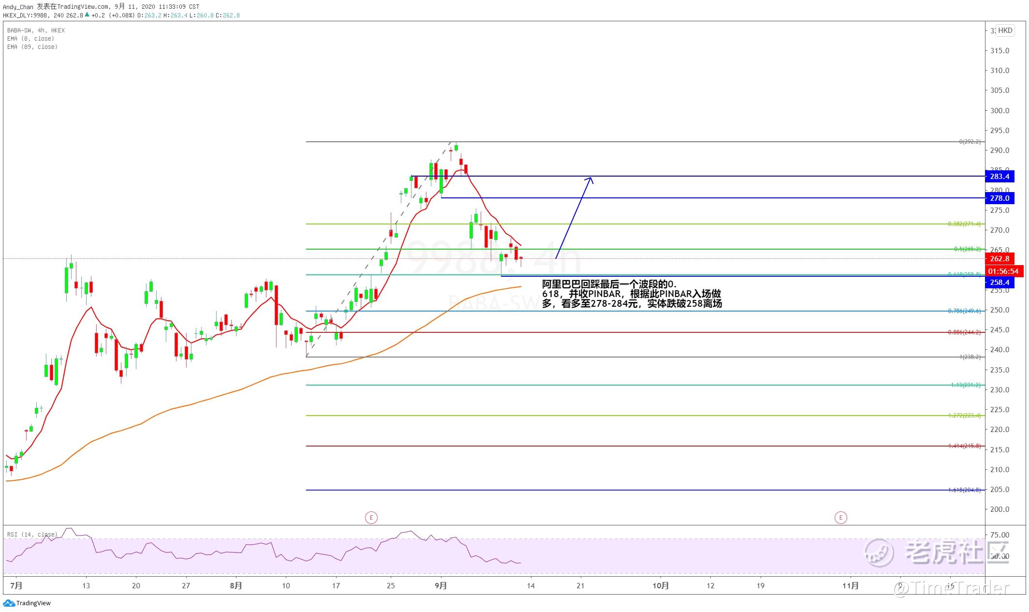Viewport: 1029px width, 612px height.
Task: Click the Fibonacci 1.272(223.4) level label
Action: 964,416
